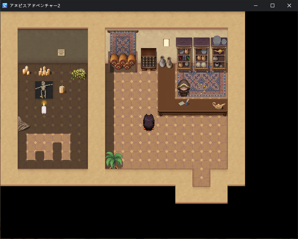Click the middle shelf with pottery

[201, 55]
